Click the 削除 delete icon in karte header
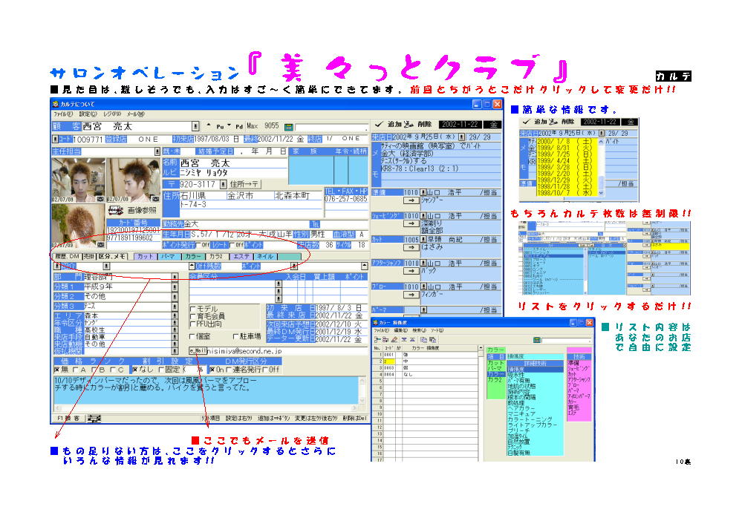This screenshot has width=742, height=524. [409, 125]
